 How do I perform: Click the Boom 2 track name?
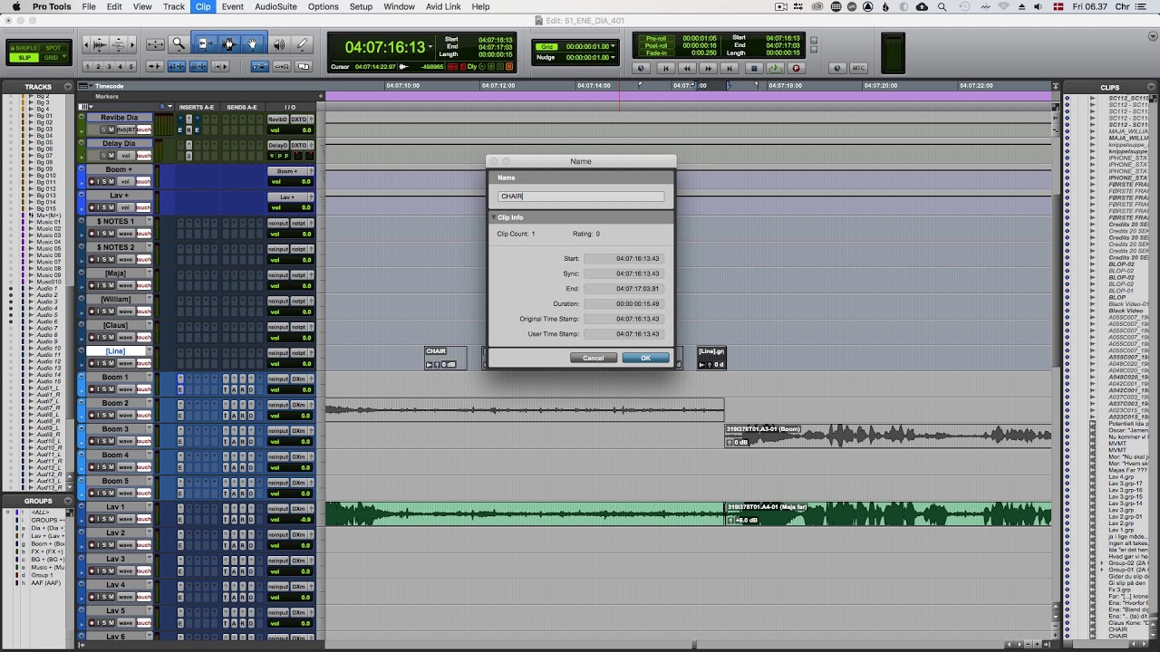click(x=115, y=403)
